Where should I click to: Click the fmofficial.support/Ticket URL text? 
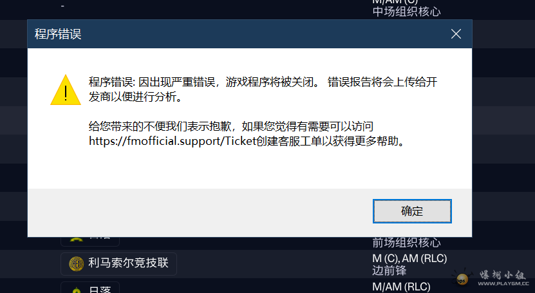[173, 141]
